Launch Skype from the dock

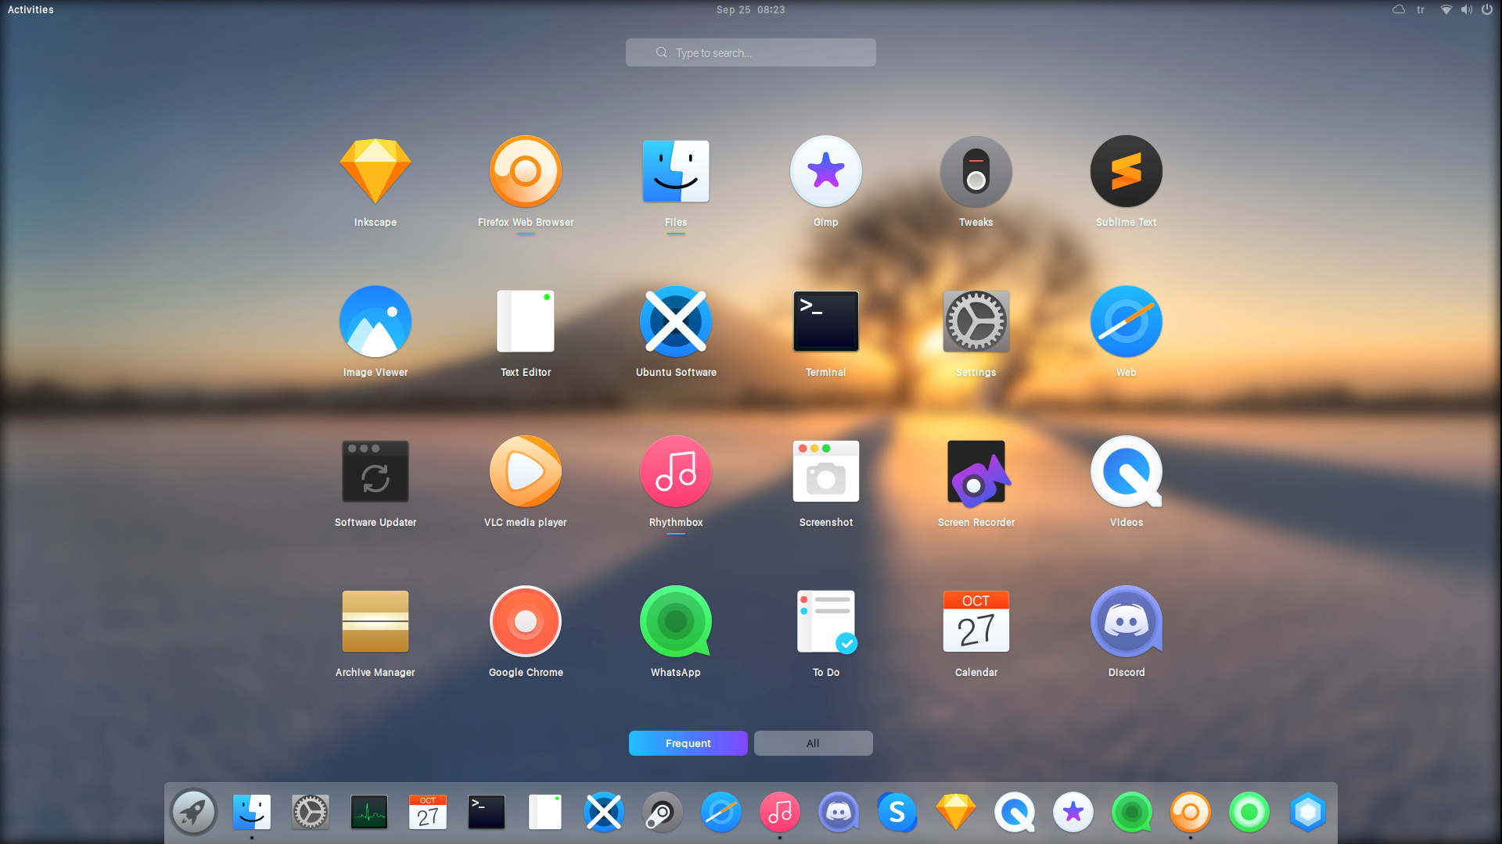coord(897,813)
